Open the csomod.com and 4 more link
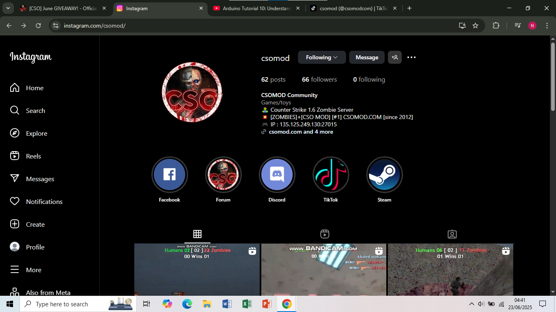The width and height of the screenshot is (556, 312). pyautogui.click(x=301, y=132)
